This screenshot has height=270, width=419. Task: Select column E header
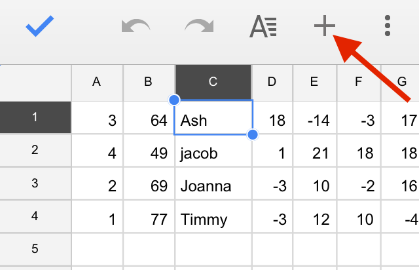click(314, 83)
